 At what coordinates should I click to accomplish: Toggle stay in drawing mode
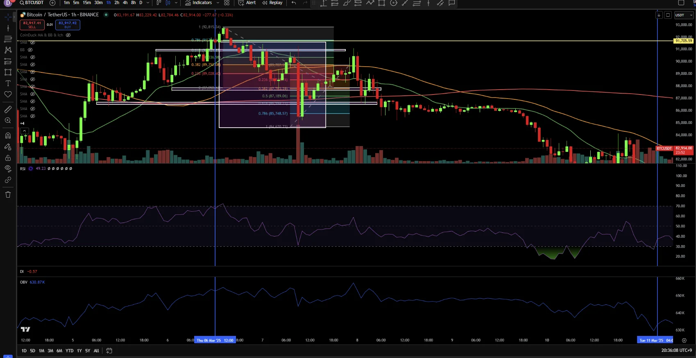(x=8, y=146)
